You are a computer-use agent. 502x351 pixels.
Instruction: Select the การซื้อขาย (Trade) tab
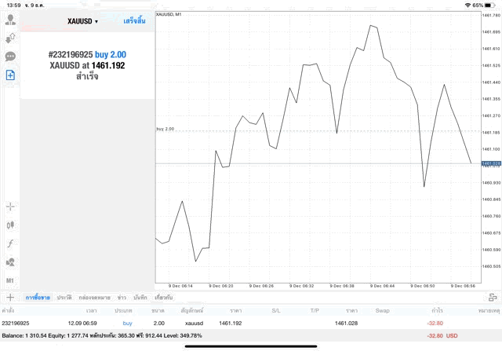click(38, 298)
